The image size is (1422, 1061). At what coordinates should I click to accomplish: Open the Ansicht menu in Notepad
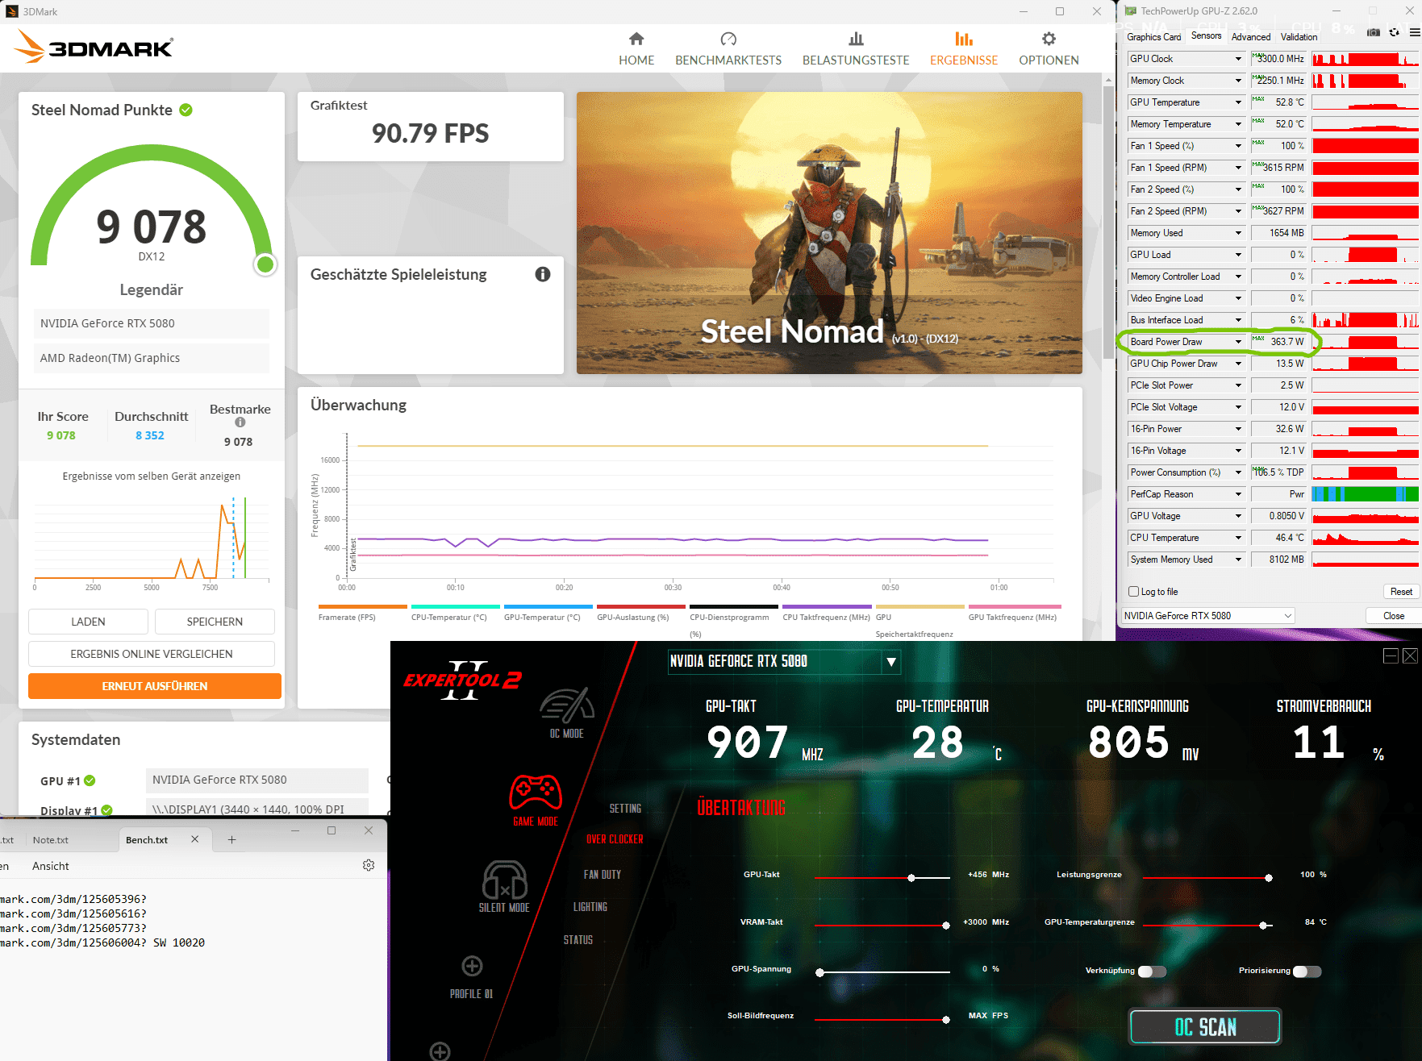(51, 866)
